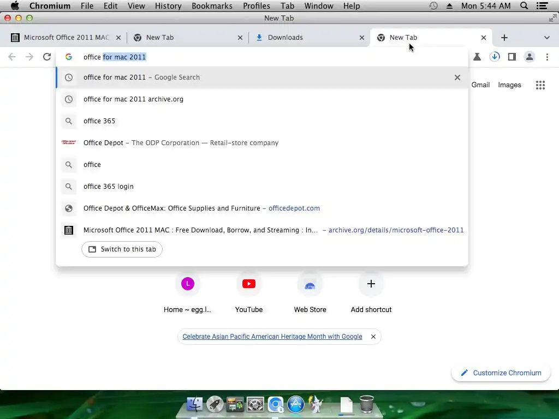Open the Apple menu
Viewport: 559px width, 419px height.
pos(15,5)
